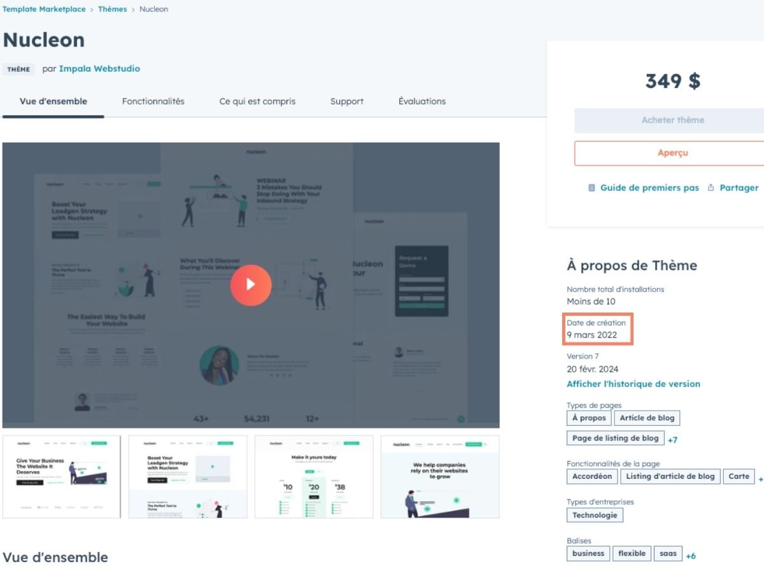764x573 pixels.
Task: Click the À propos de Thème heading
Action: [x=632, y=265]
